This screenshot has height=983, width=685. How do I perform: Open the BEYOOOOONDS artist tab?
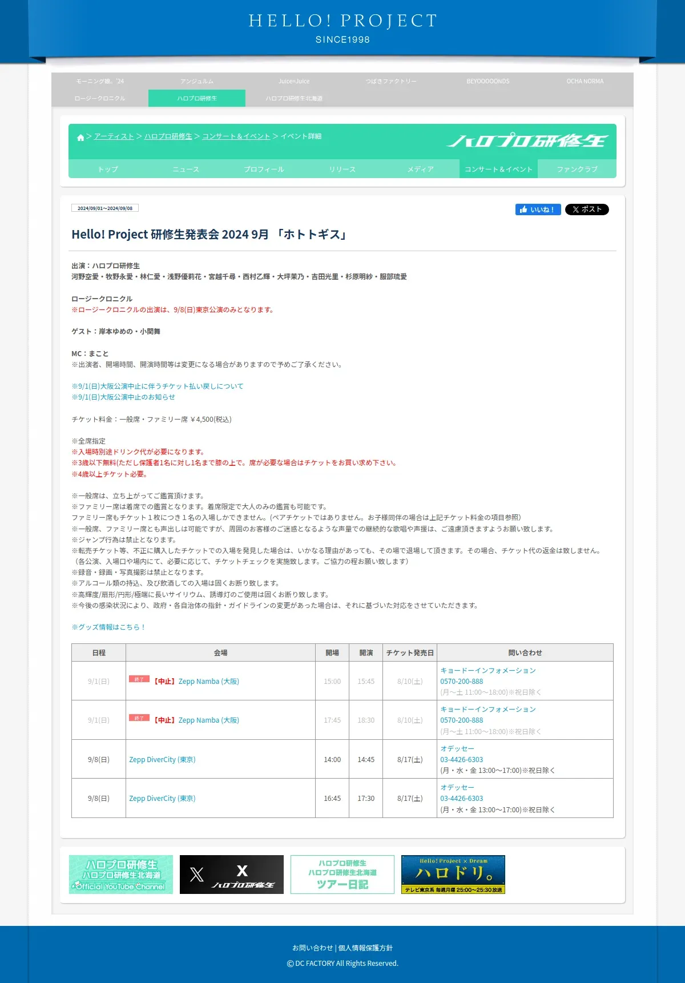(x=488, y=81)
